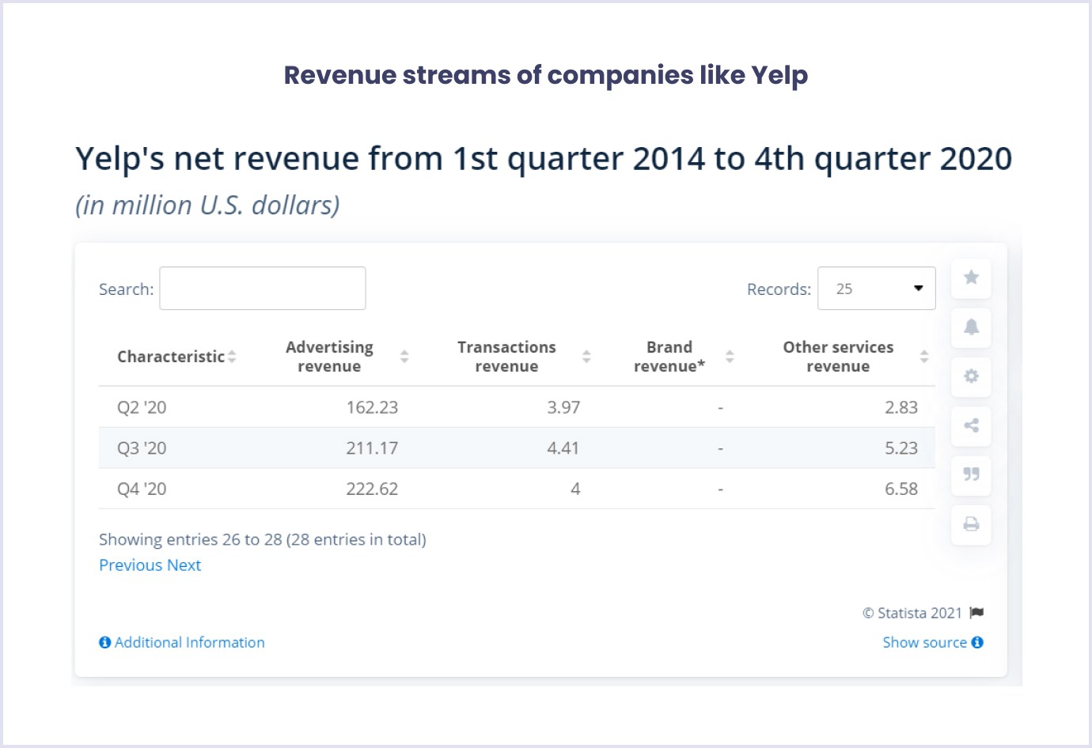Click the Brand revenue dash in Q2 '20 row
The image size is (1092, 748).
[x=720, y=408]
